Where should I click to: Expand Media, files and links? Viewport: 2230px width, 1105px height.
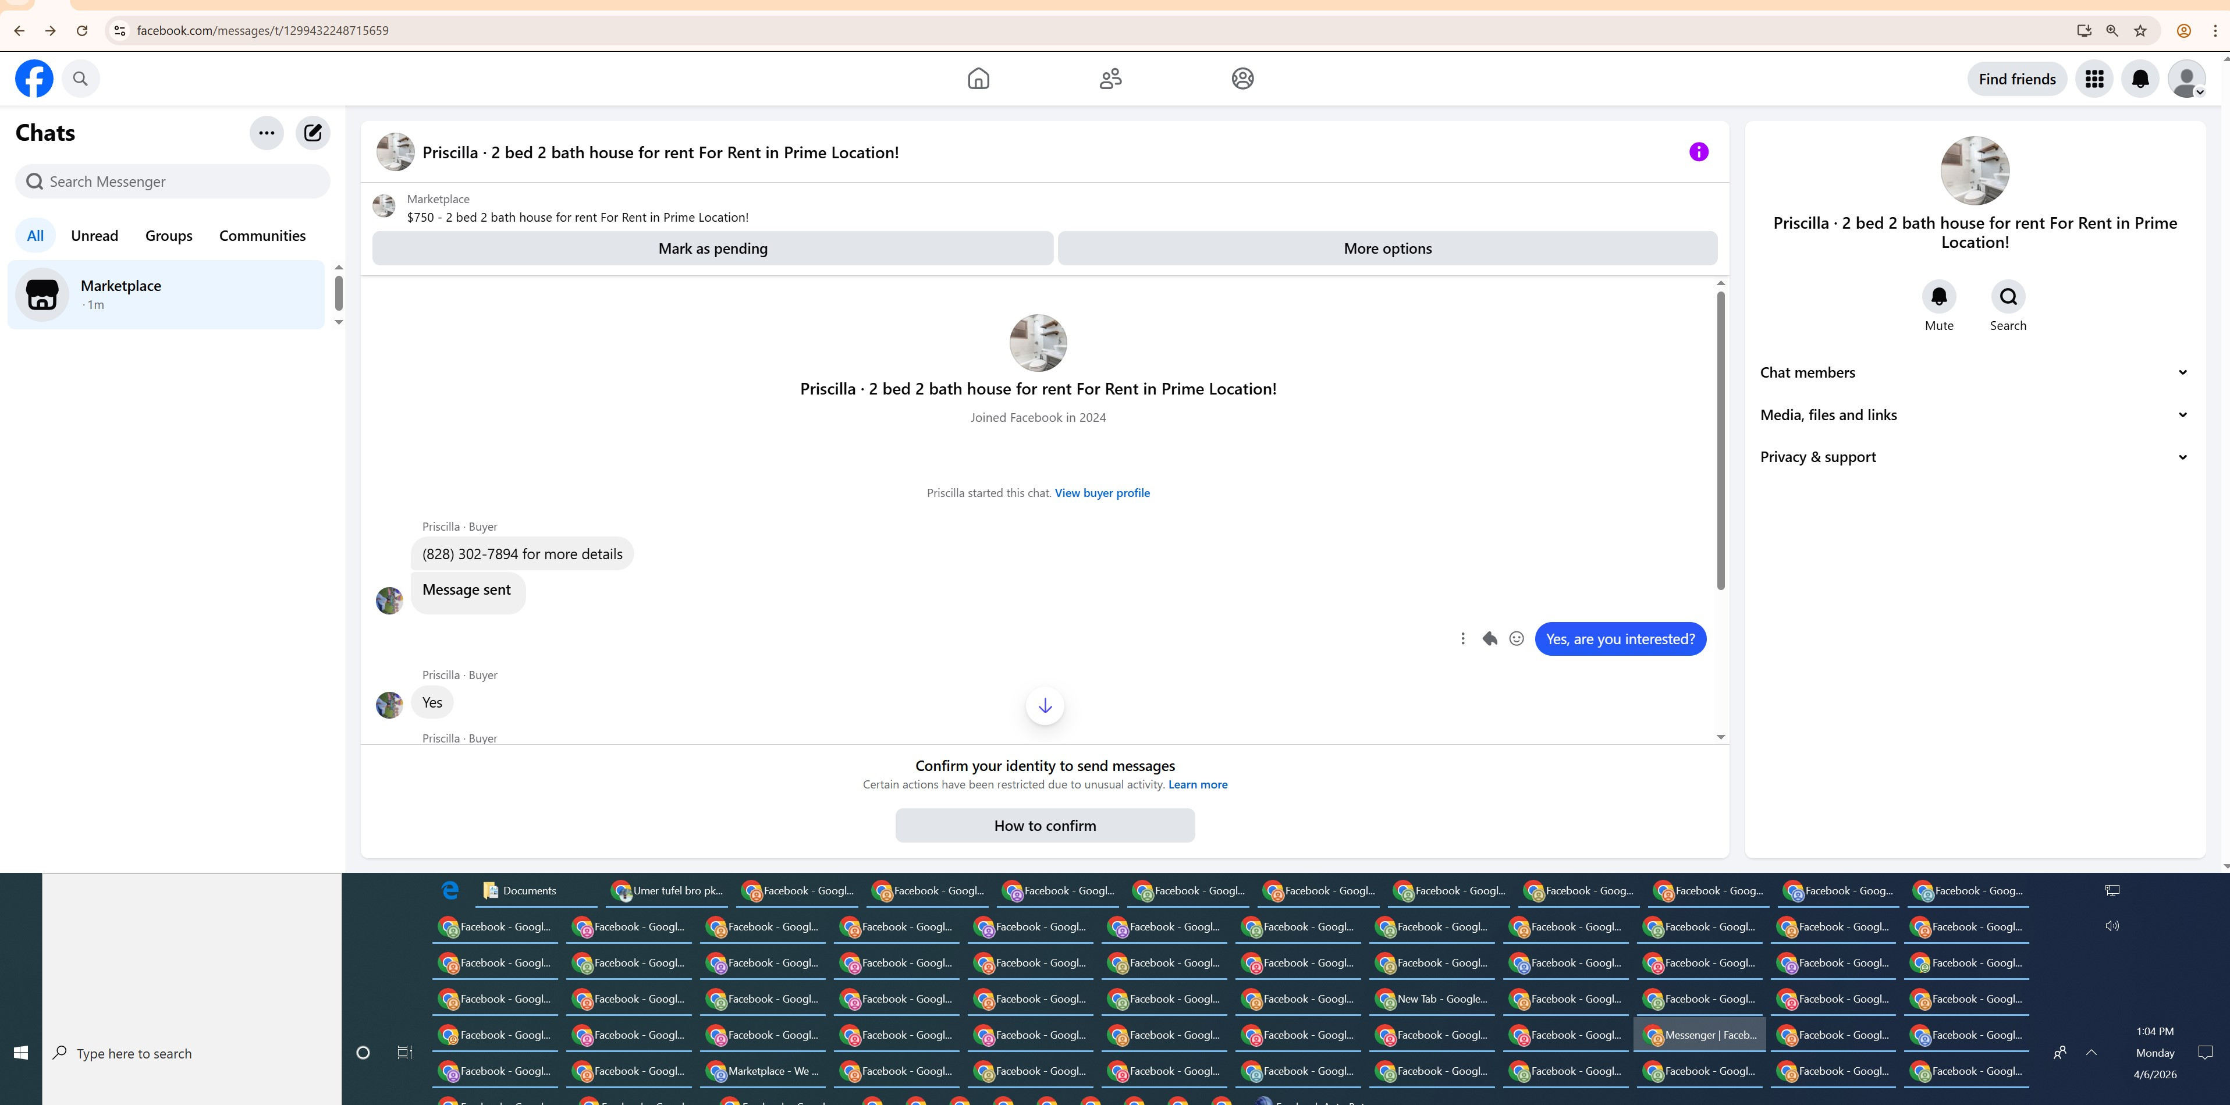pos(1975,414)
